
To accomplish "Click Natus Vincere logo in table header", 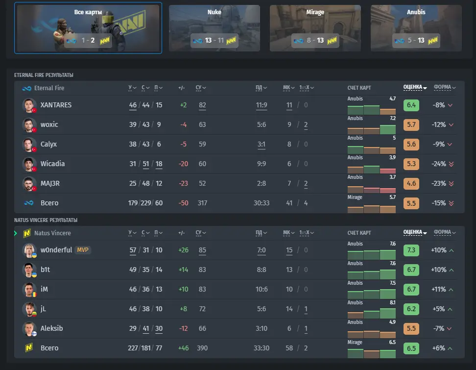I will coord(27,233).
